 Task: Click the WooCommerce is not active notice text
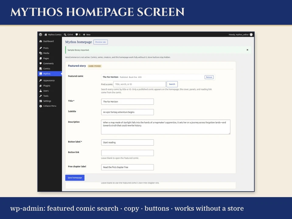pyautogui.click(x=118, y=57)
